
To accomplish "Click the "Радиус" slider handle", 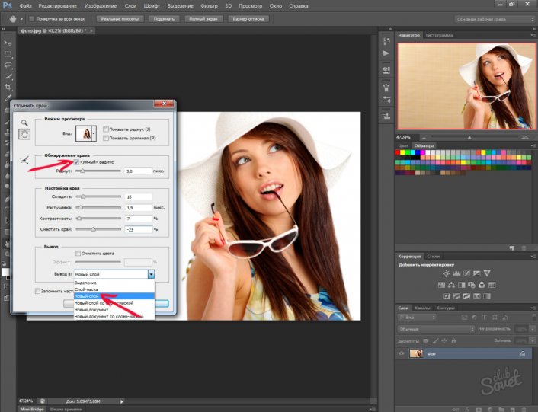I will pos(82,171).
